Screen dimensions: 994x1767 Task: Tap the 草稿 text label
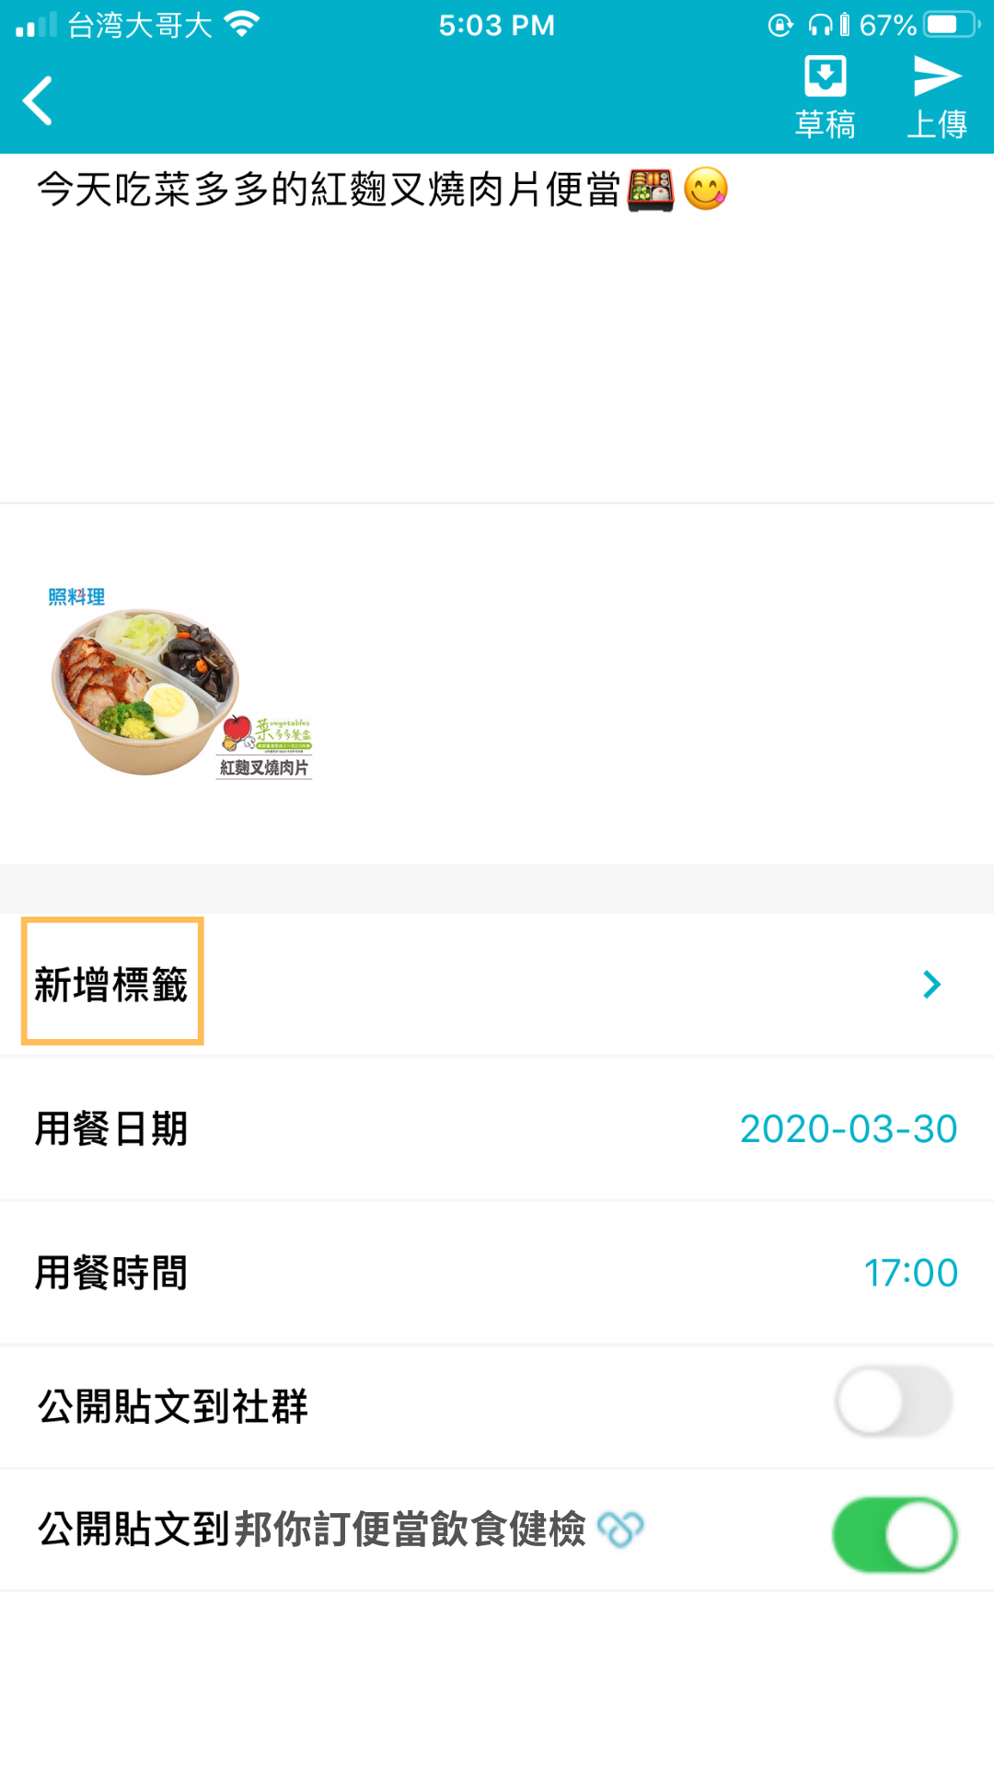[825, 124]
